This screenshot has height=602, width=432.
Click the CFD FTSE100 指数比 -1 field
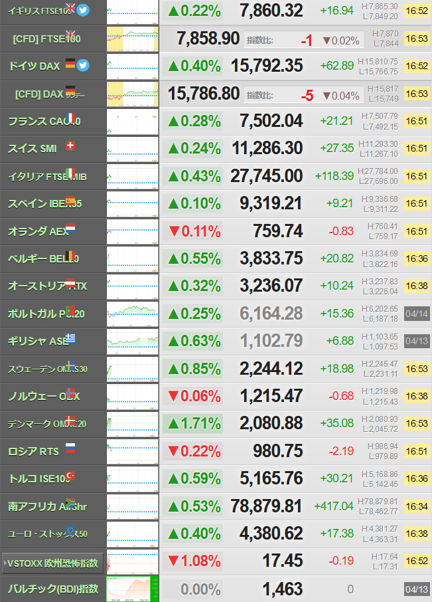coord(303,41)
